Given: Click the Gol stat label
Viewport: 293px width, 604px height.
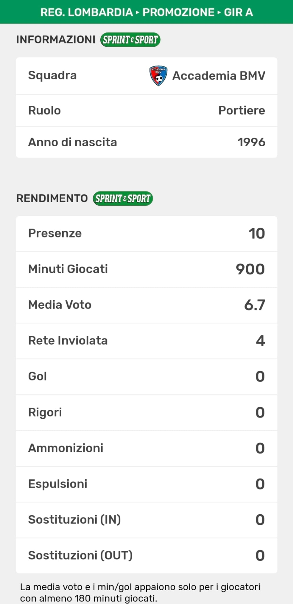Looking at the screenshot, I should [x=37, y=377].
